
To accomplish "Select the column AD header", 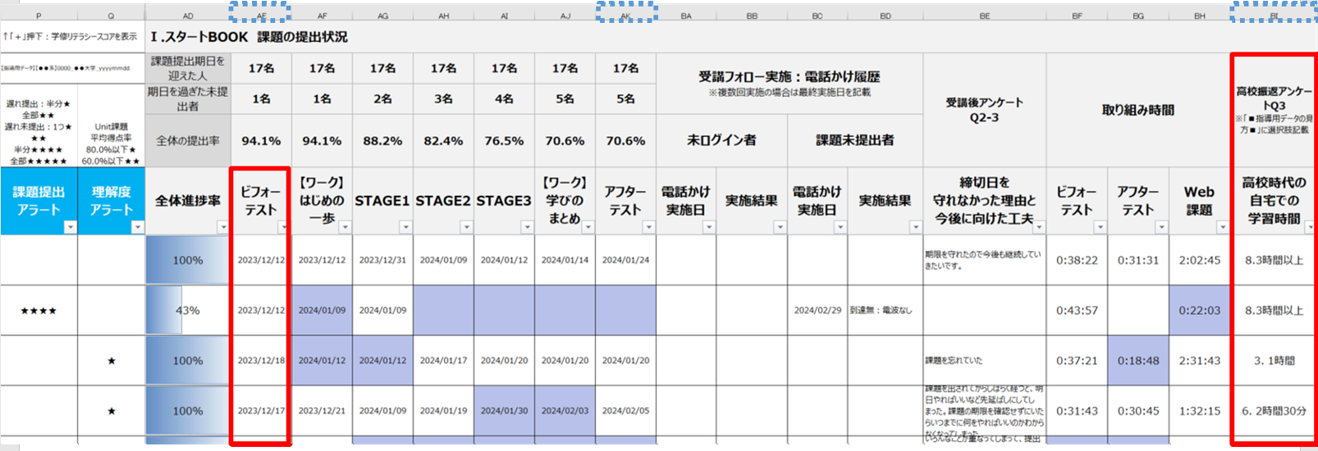I will coord(188,16).
